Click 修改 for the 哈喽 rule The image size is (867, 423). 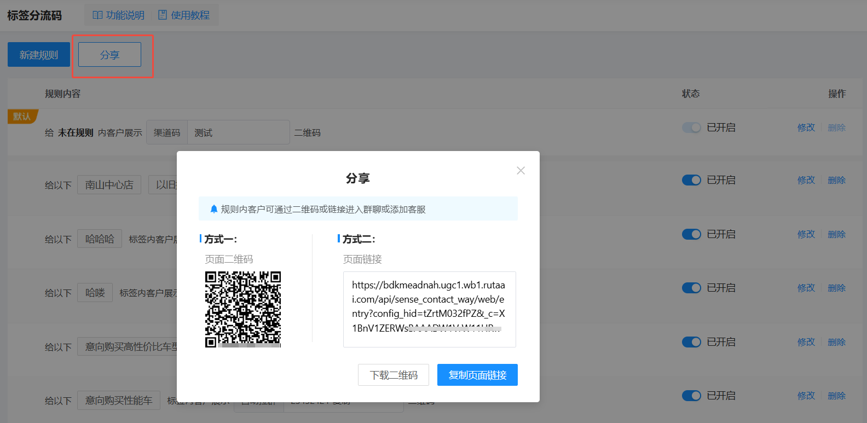[x=806, y=288]
